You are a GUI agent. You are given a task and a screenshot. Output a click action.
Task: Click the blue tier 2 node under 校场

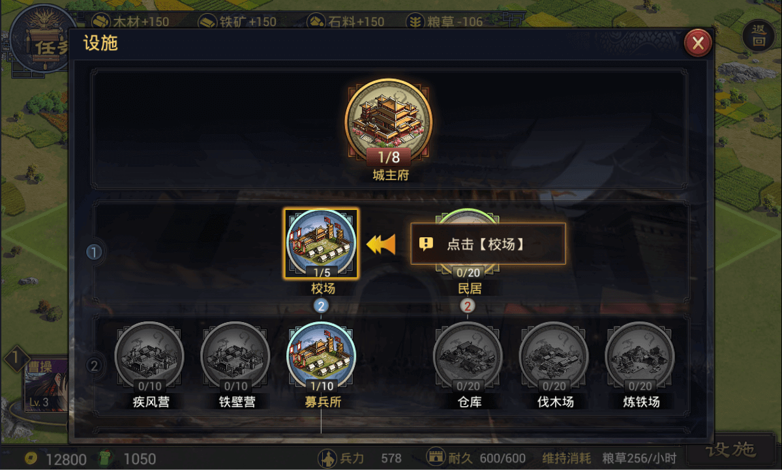[x=321, y=306]
